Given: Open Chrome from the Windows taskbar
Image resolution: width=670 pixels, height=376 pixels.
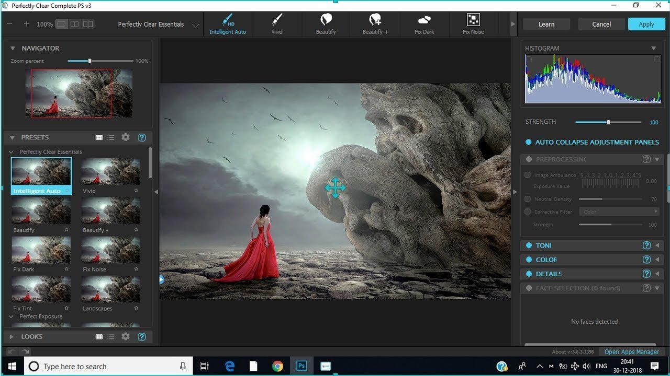Looking at the screenshot, I should point(277,366).
